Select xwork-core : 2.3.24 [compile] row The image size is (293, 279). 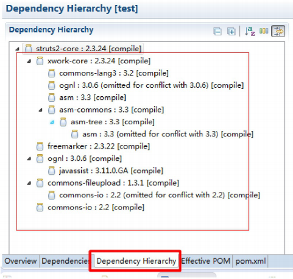point(93,61)
